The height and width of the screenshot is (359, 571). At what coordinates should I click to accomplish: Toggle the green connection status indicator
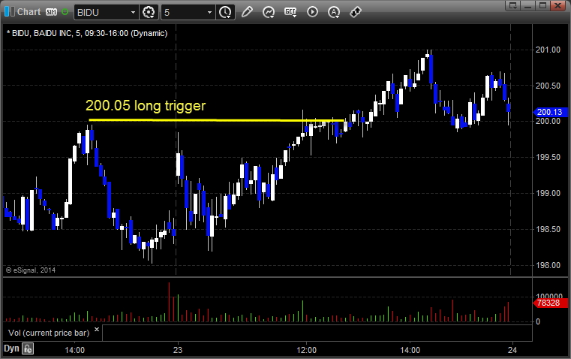pos(65,12)
